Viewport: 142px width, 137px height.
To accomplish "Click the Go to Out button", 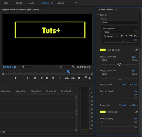I will [x=59, y=78].
